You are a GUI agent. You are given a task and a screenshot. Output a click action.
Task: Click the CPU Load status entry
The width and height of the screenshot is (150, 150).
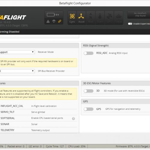pos(77,146)
